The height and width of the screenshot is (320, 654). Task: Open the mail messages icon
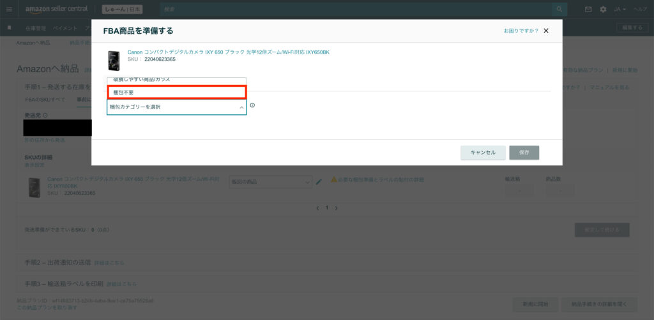(588, 9)
